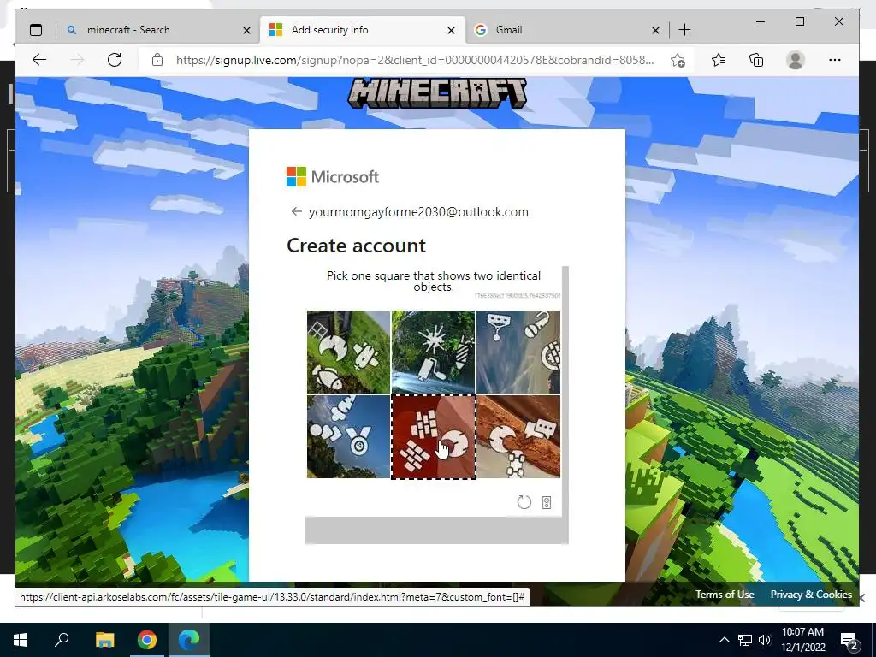Go back with the browser back arrow
This screenshot has width=876, height=657.
pyautogui.click(x=39, y=60)
